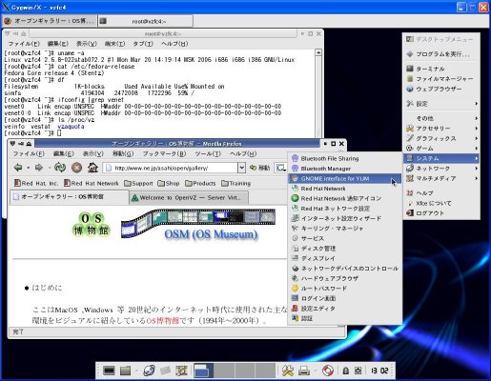Screen dimensions: 491x381
Task: Click the OS博物館 red link in page
Action: pyautogui.click(x=163, y=320)
